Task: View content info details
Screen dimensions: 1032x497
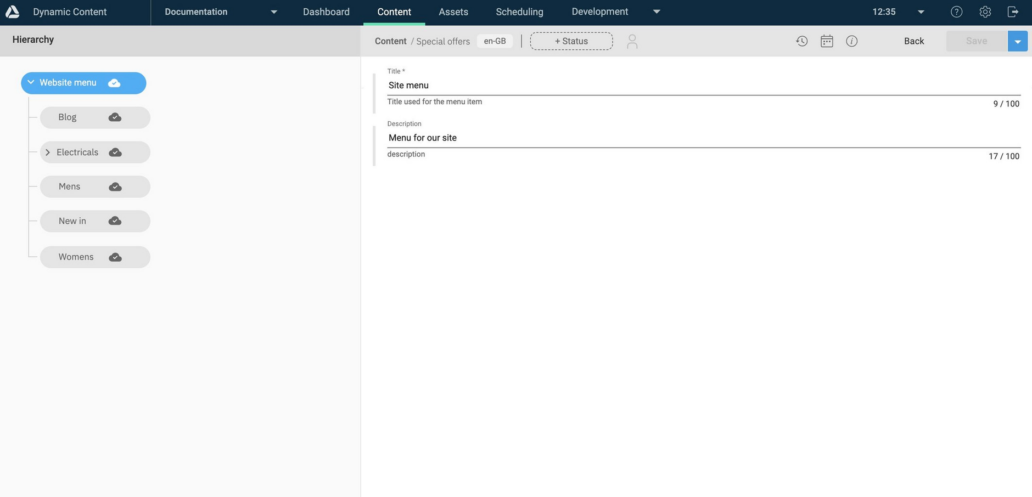Action: (851, 41)
